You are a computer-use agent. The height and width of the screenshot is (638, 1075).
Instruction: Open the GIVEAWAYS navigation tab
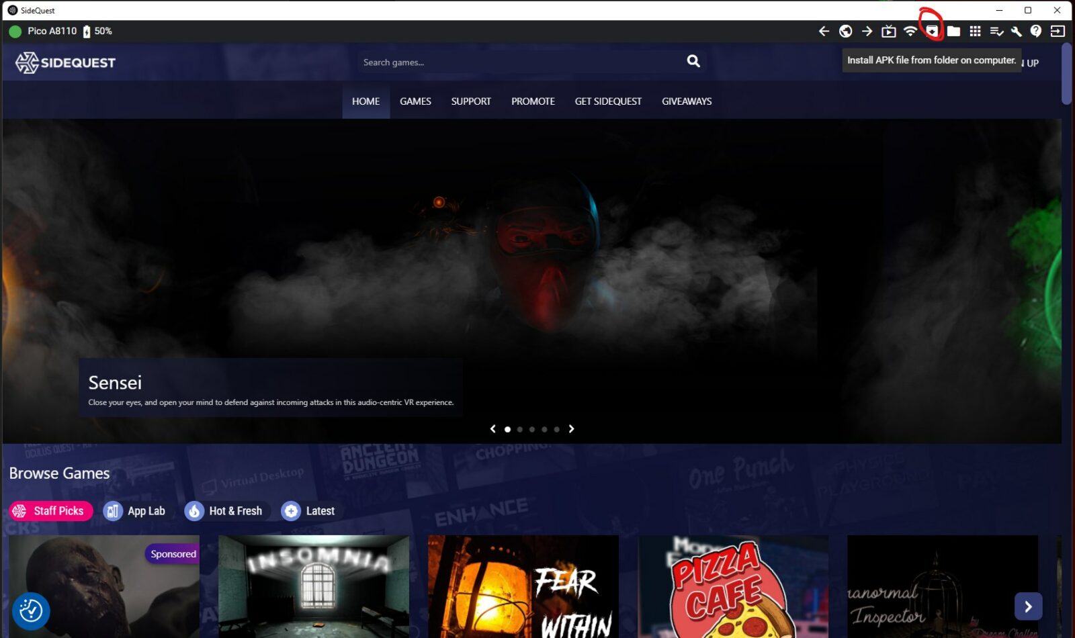pyautogui.click(x=686, y=101)
